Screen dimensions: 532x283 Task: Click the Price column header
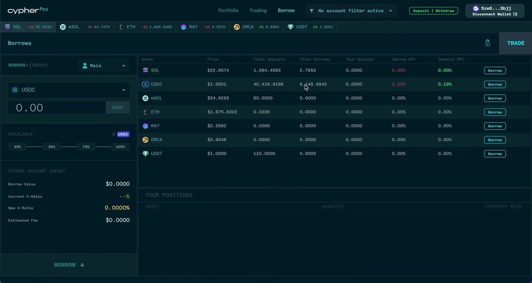[x=213, y=59]
